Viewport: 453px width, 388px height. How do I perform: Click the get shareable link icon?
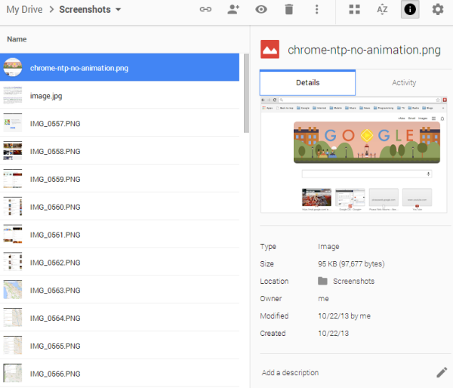pyautogui.click(x=205, y=10)
